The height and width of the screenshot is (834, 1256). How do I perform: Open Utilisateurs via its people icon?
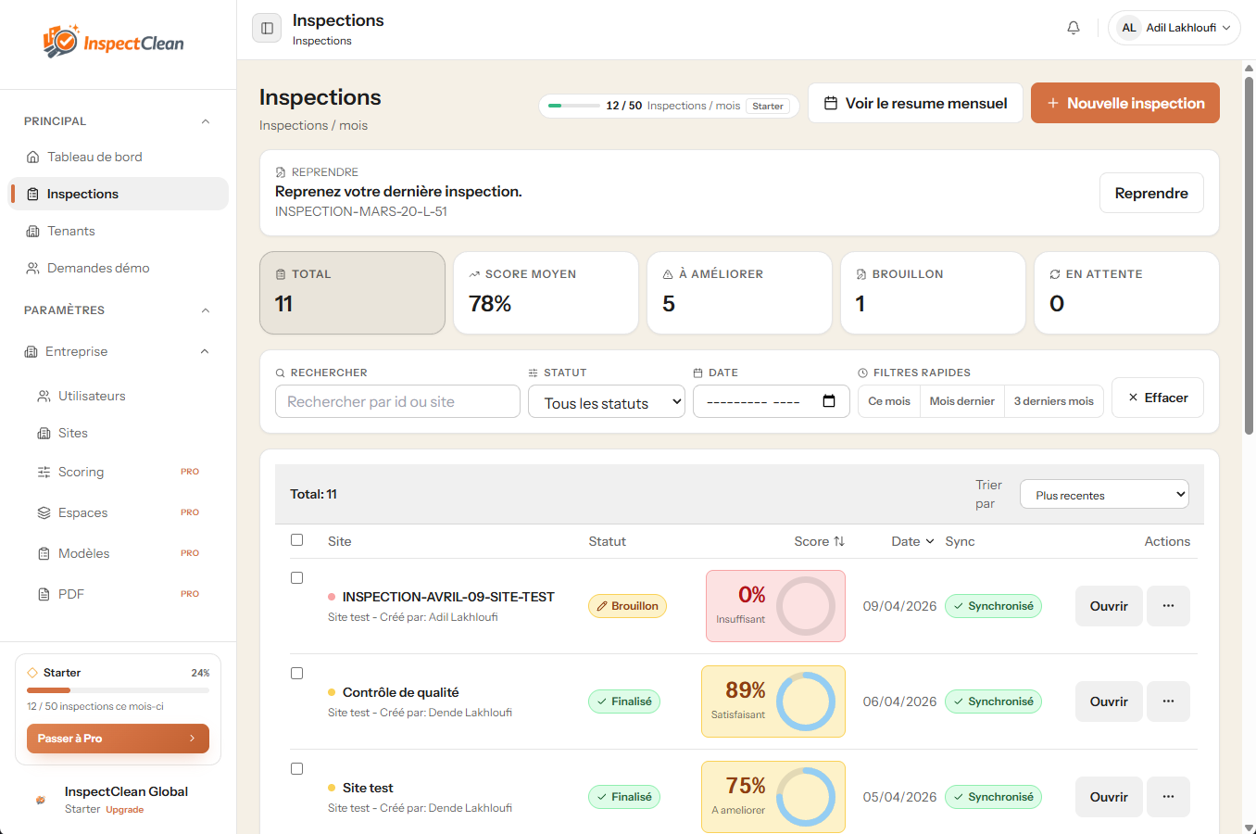click(x=43, y=396)
